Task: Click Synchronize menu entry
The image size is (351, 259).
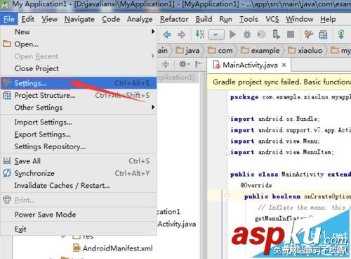Action: [x=79, y=173]
